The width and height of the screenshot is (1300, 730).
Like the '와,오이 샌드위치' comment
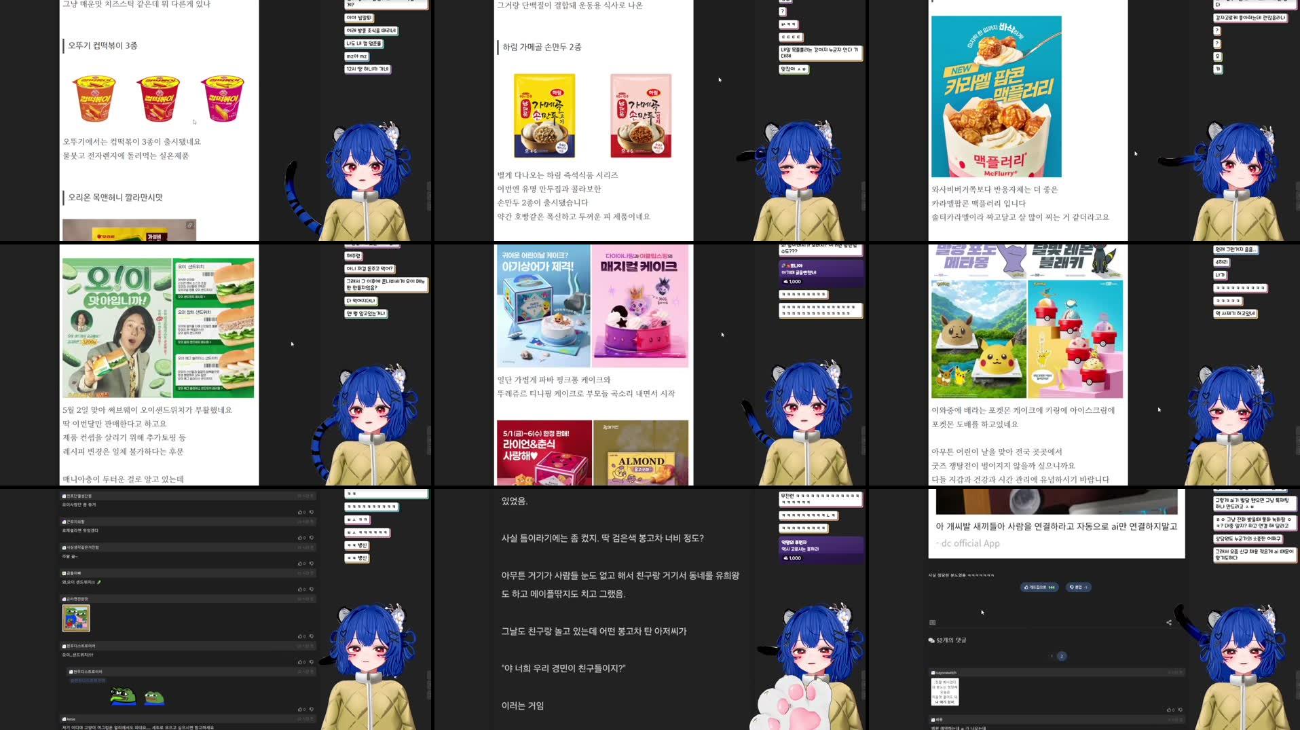tap(302, 589)
